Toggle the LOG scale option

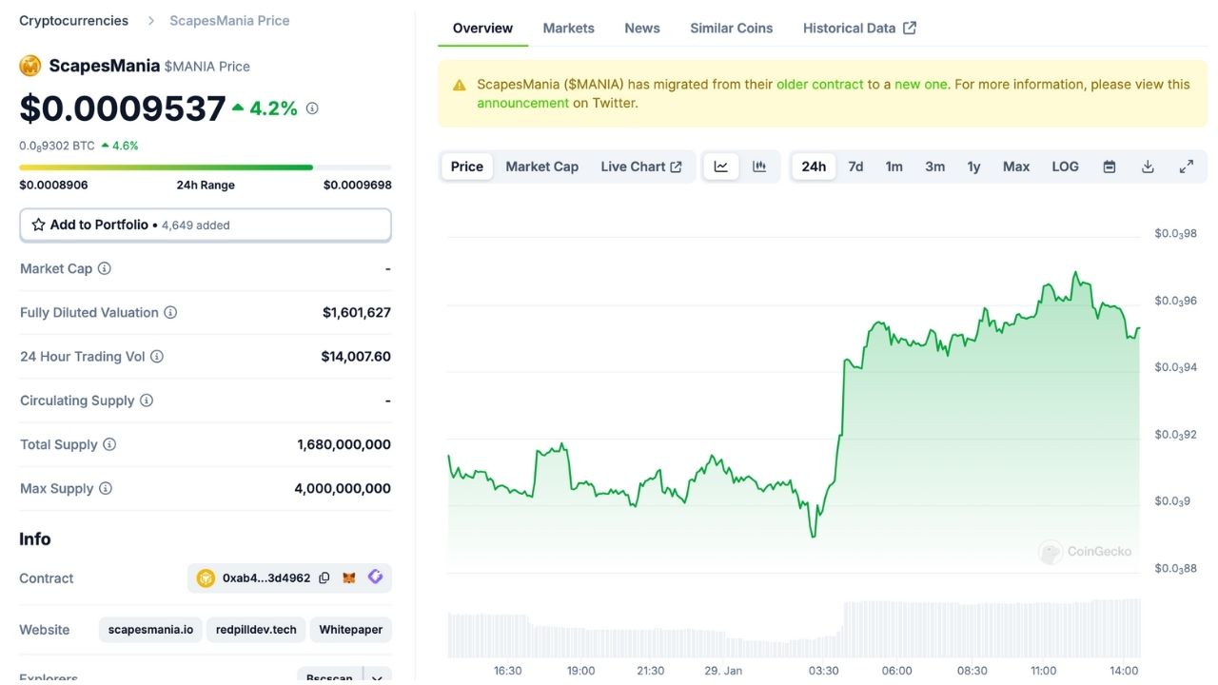click(1065, 166)
